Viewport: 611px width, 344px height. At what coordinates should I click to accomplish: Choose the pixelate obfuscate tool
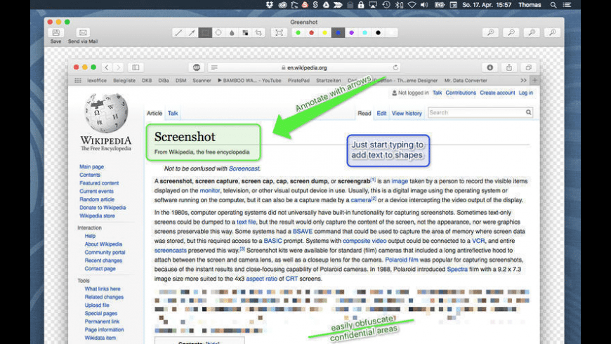coord(245,33)
